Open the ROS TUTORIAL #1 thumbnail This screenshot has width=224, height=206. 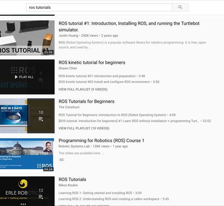click(x=27, y=38)
